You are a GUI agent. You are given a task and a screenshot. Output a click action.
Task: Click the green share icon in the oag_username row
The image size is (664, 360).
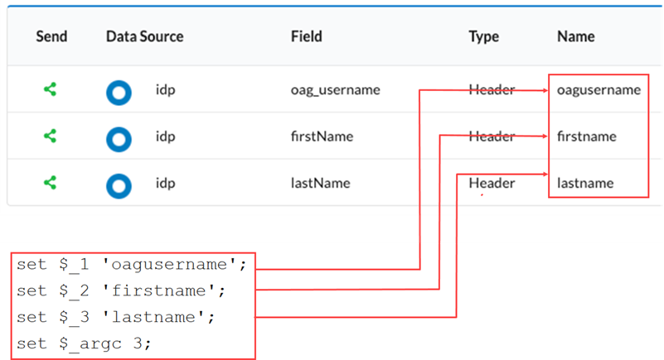pyautogui.click(x=50, y=89)
